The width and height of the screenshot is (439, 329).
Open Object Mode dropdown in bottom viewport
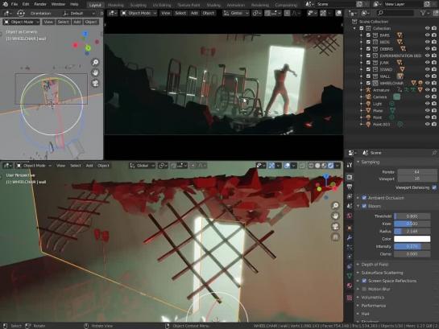34,166
